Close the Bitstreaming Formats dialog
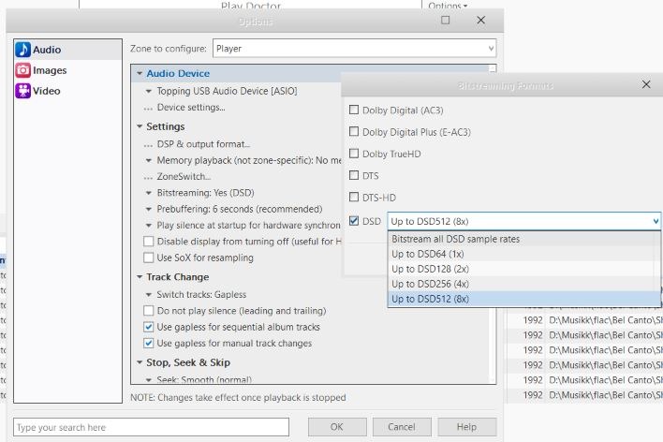Screen dimensions: 663x442 (x=646, y=84)
